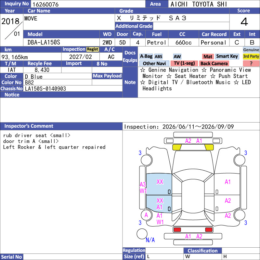This screenshot has width=260, height=260.
Task: Click the Additional Grade header
Action: [x=134, y=26]
